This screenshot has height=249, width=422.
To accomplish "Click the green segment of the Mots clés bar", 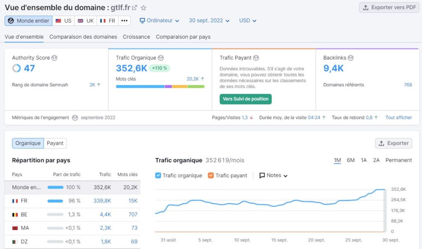I will pos(196,86).
